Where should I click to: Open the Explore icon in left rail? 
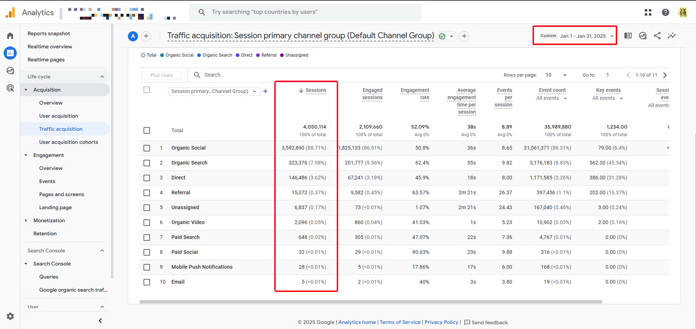[10, 70]
